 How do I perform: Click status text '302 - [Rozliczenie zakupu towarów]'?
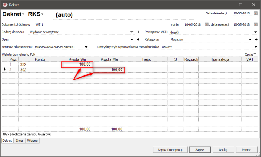click(27, 134)
